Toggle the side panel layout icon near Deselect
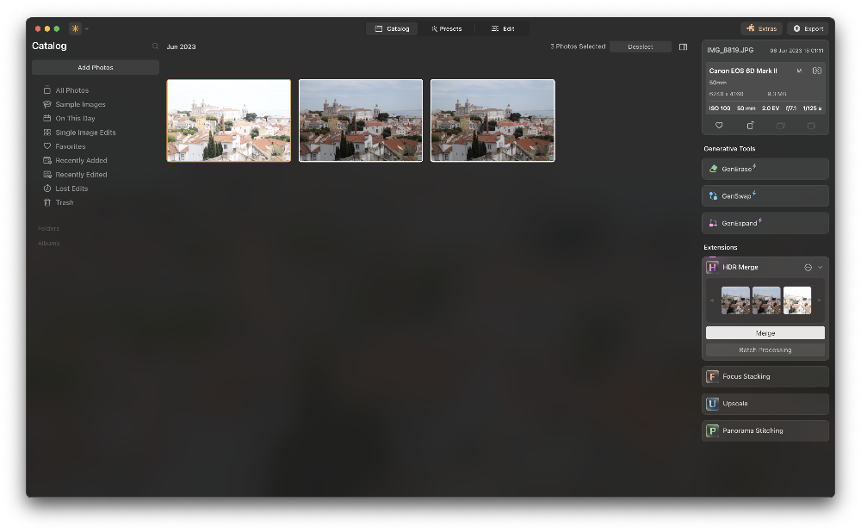The image size is (861, 532). (683, 47)
